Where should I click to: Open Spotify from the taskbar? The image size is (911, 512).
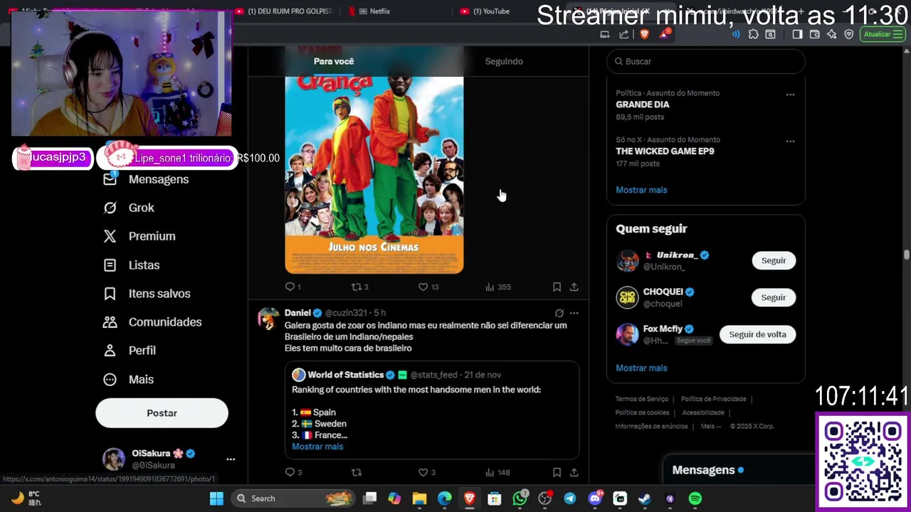[x=695, y=498]
